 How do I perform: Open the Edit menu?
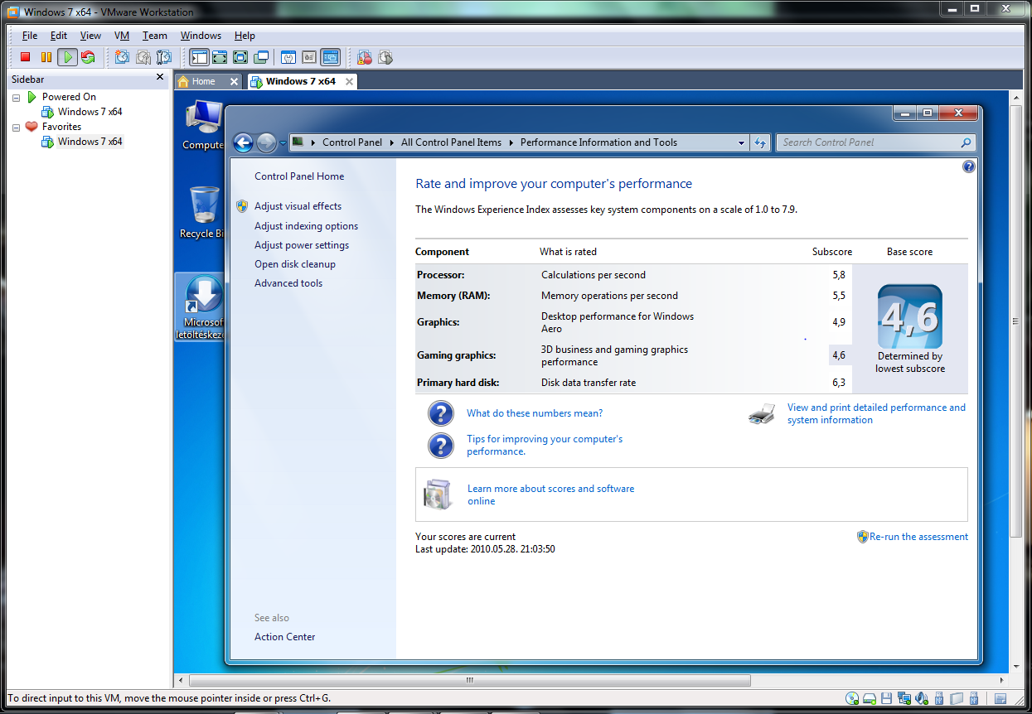[x=59, y=36]
